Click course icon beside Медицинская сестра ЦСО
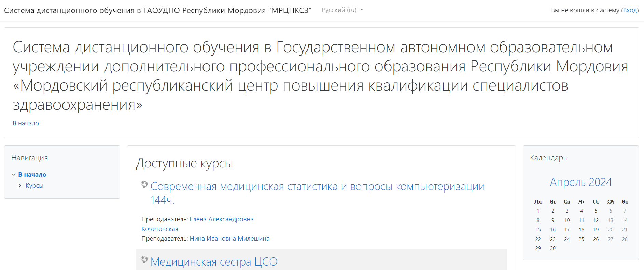Viewport: 644px width, 270px height. 144,260
